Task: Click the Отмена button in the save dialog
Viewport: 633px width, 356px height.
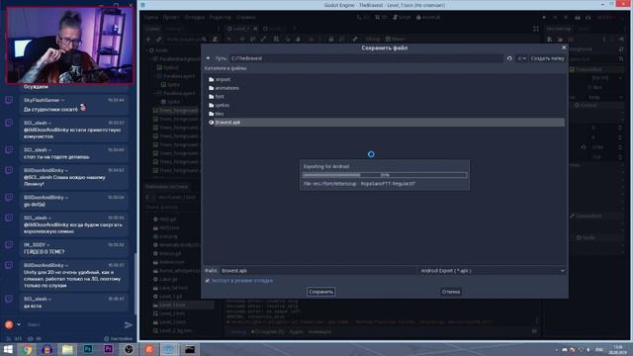Action: click(451, 292)
